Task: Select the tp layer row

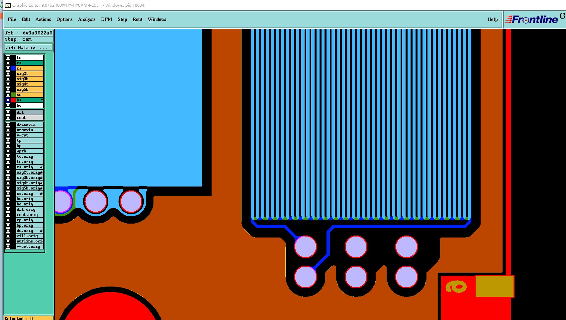Action: tap(30, 140)
